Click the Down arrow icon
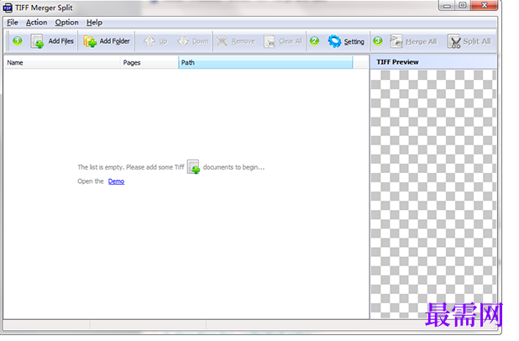The width and height of the screenshot is (519, 341). click(183, 41)
